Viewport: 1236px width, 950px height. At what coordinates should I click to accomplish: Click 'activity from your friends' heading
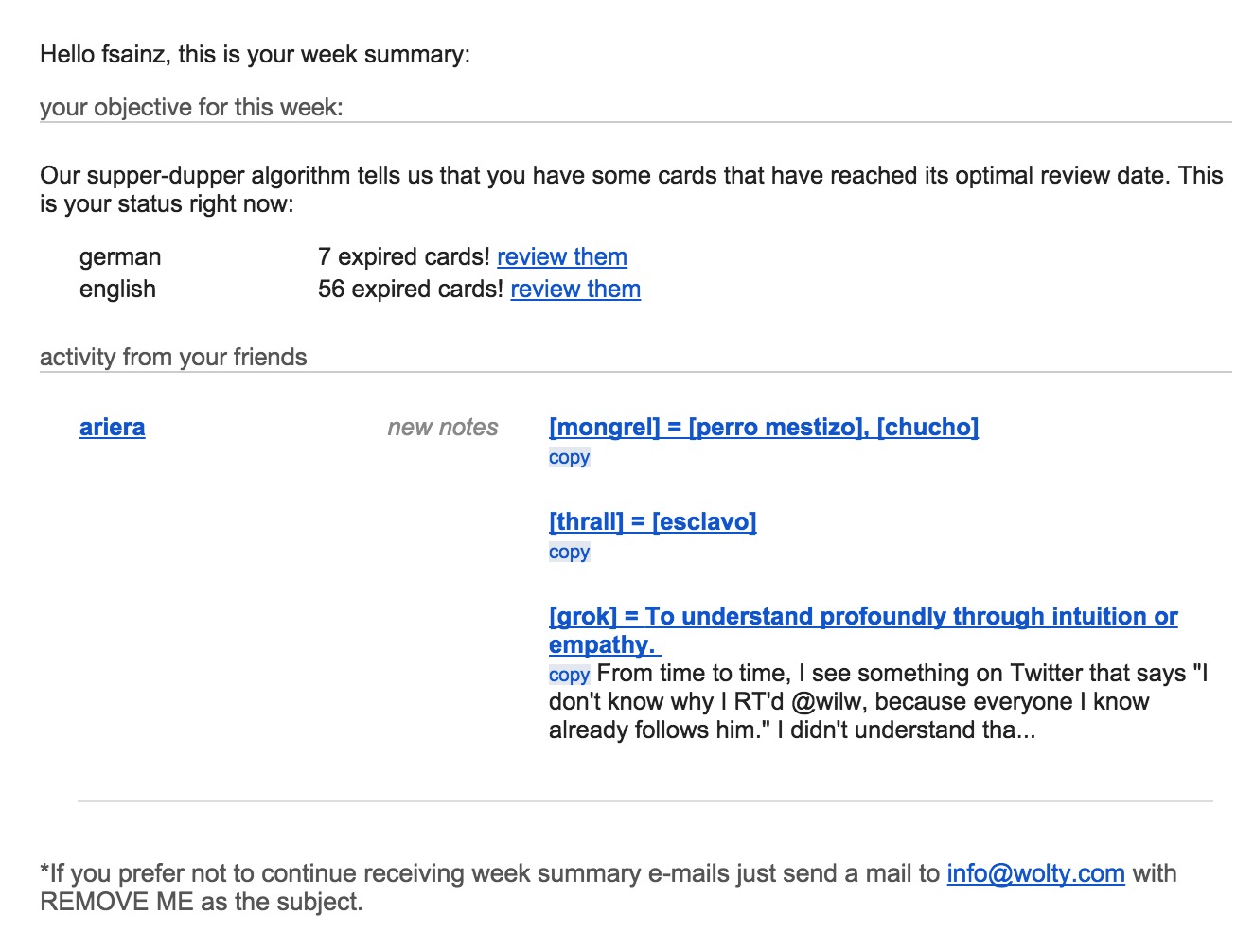tap(173, 358)
